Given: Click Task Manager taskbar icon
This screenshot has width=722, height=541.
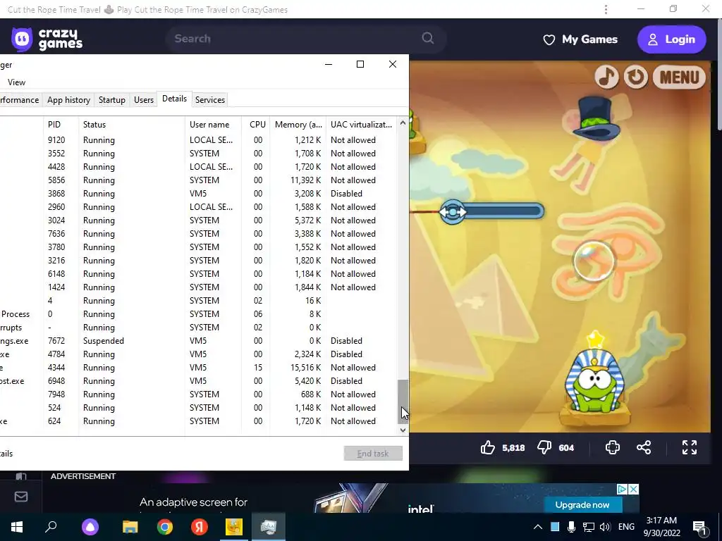Looking at the screenshot, I should [x=269, y=527].
